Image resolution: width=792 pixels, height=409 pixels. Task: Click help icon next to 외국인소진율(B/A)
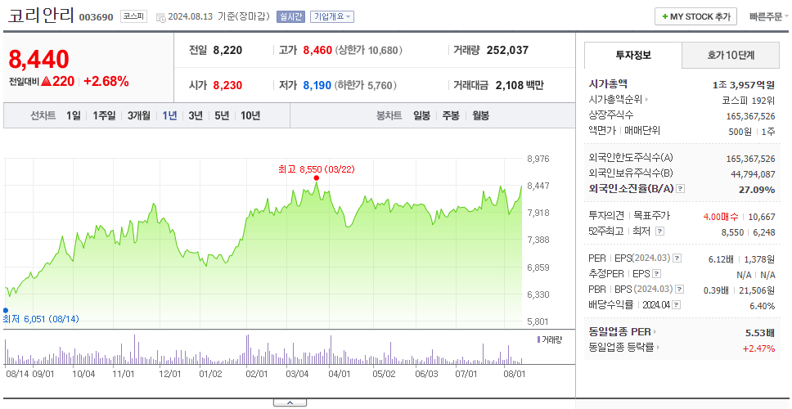(681, 189)
